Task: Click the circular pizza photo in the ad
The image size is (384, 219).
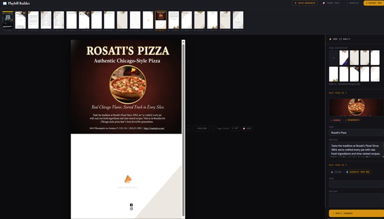Action: coord(128,85)
